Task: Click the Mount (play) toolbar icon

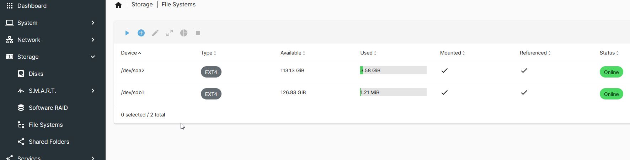Action: click(x=127, y=33)
